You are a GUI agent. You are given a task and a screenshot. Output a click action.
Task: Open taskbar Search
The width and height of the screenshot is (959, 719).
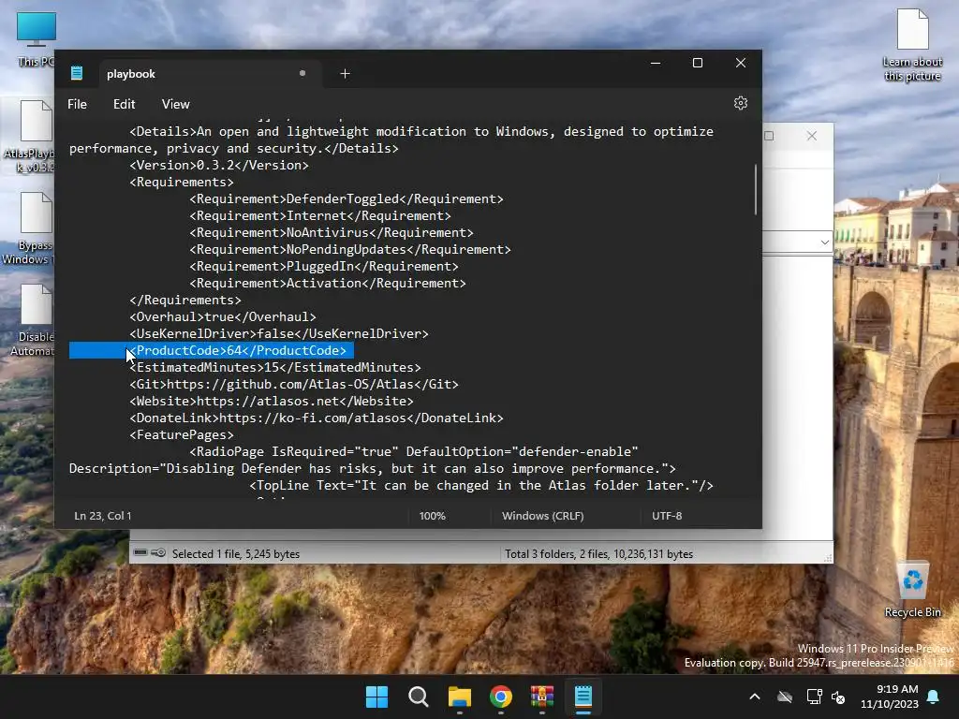tap(419, 697)
